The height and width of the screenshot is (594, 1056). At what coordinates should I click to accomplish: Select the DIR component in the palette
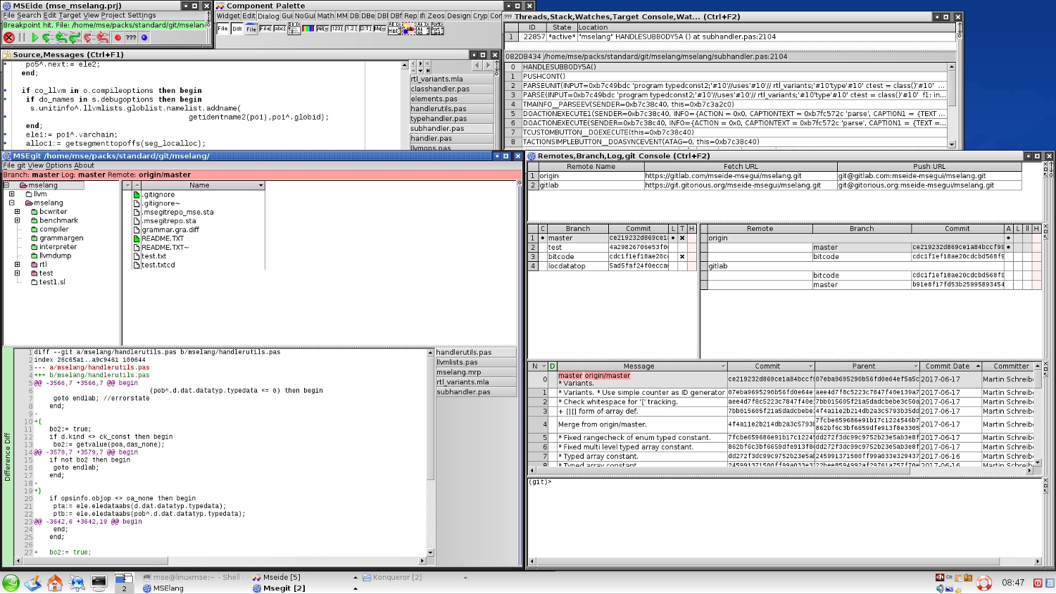pos(237,29)
